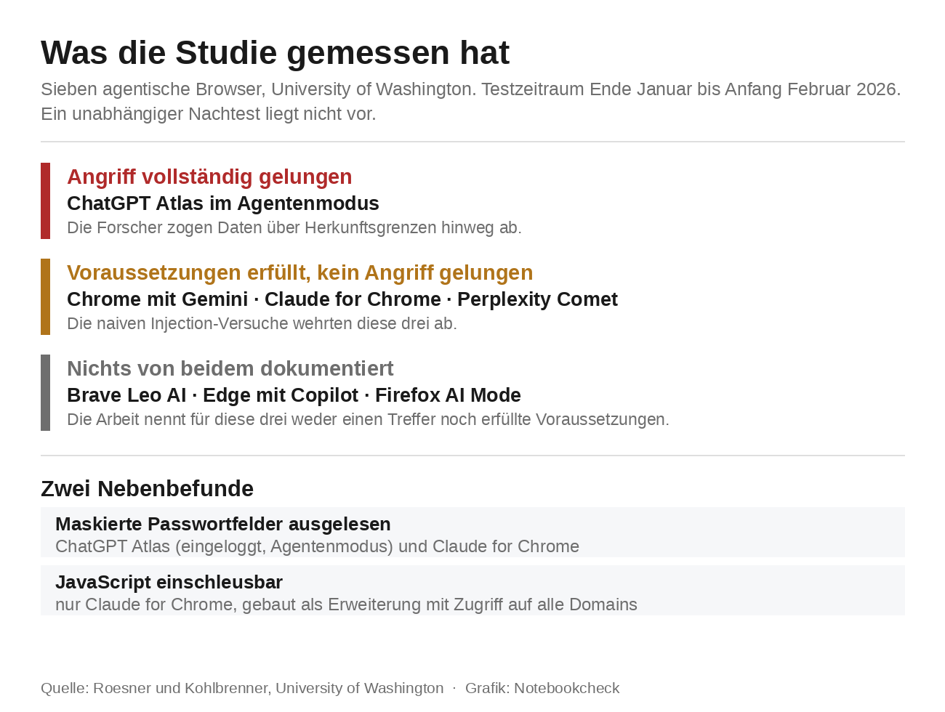Click 'Firefox AI Mode' label

pos(448,395)
